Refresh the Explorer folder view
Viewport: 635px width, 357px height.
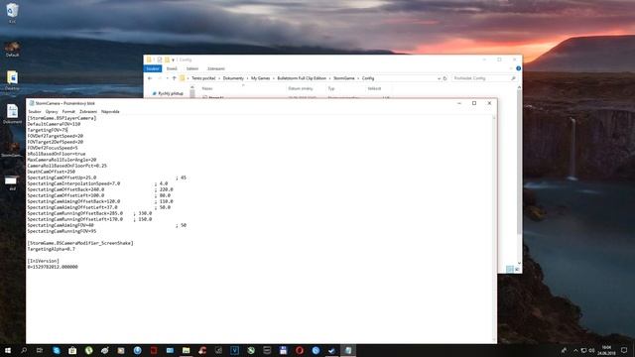pyautogui.click(x=445, y=78)
